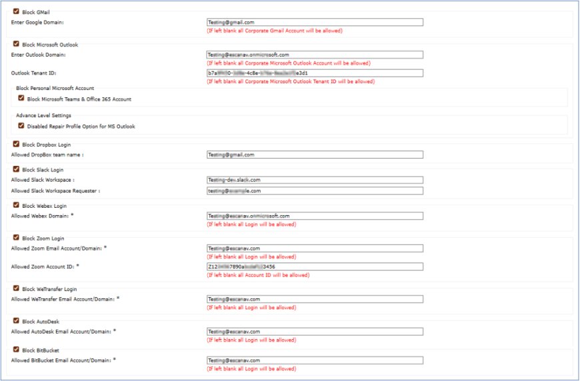Select the Outlook Tenant ID field
Image resolution: width=580 pixels, height=381 pixels.
315,73
